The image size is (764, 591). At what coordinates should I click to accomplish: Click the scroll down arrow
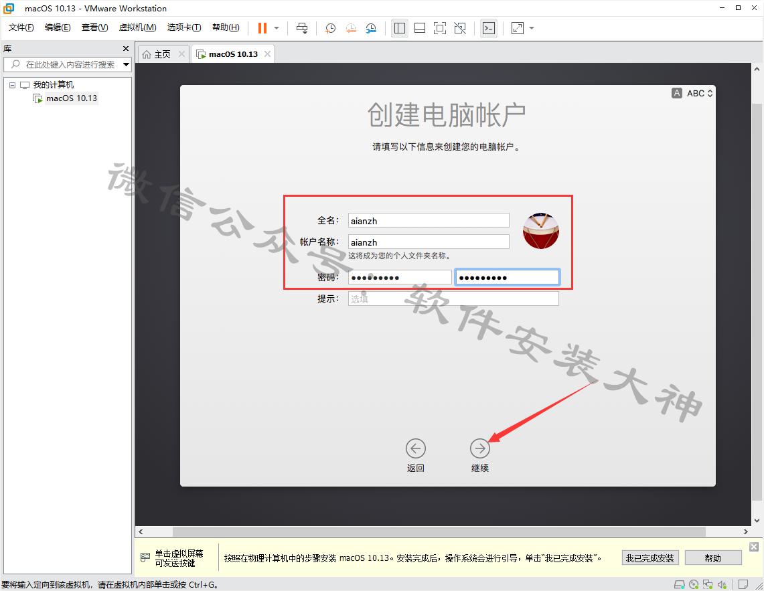click(x=757, y=520)
